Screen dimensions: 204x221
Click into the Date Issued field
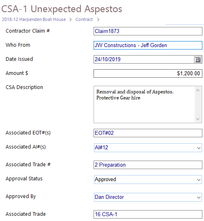(x=144, y=59)
